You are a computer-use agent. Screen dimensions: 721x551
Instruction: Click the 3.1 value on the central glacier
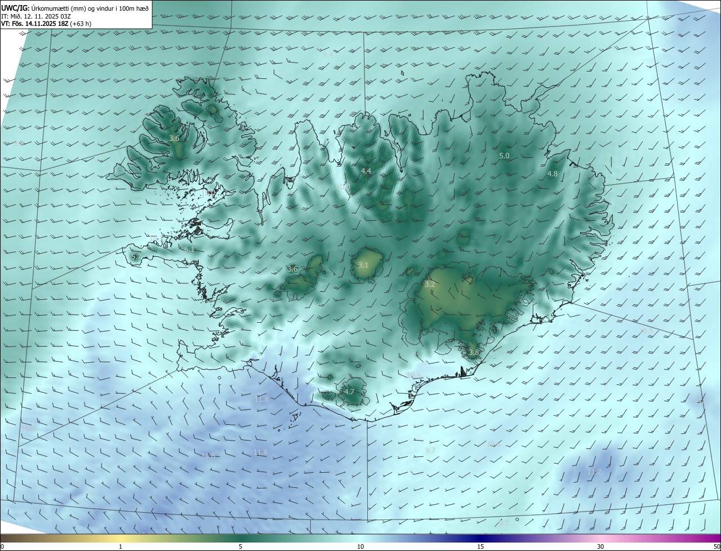click(x=363, y=265)
